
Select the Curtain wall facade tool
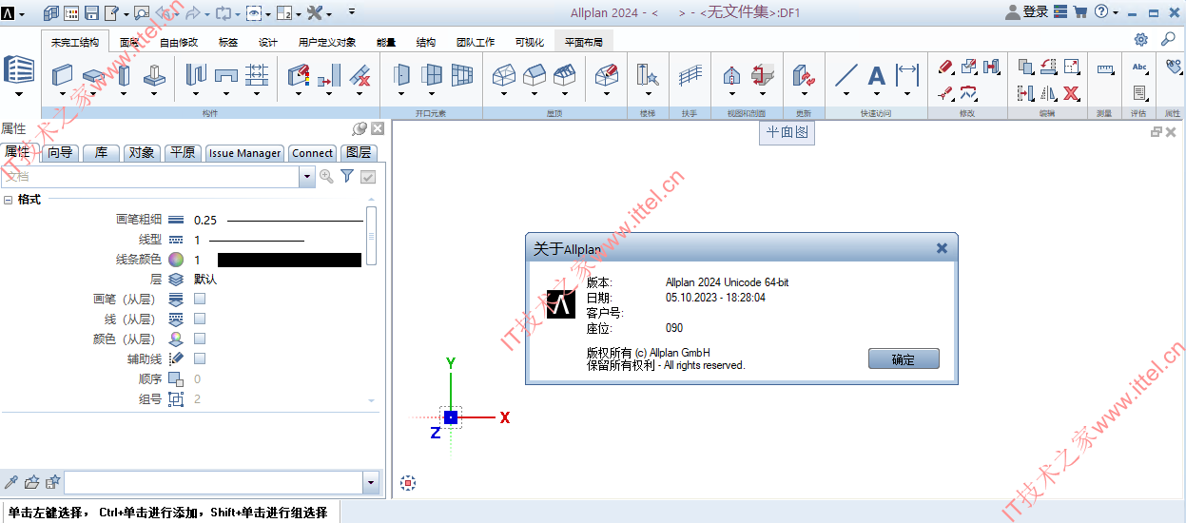coord(462,74)
